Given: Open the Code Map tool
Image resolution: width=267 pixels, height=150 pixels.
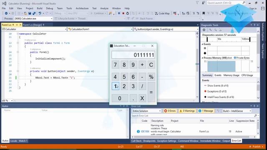Looking at the screenshot, I should (x=162, y=13).
